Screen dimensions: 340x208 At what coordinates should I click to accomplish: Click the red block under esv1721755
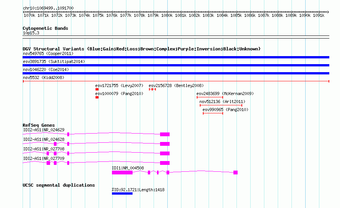pos(97,89)
